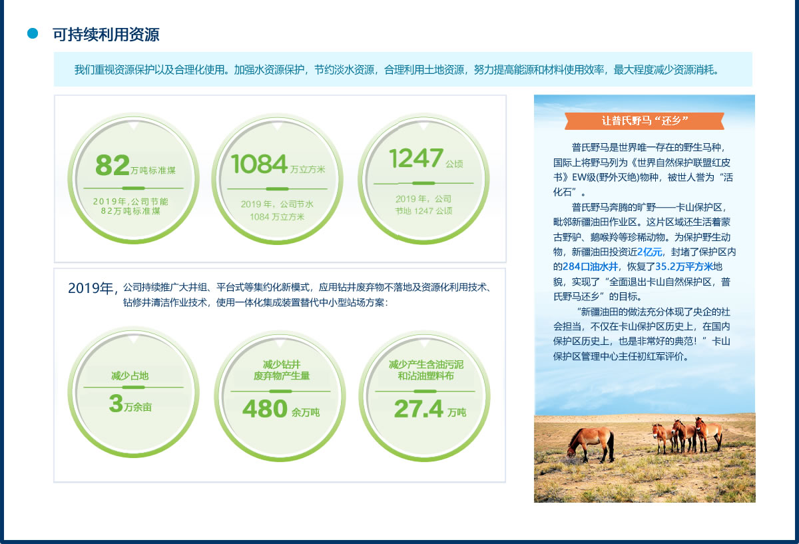Click the wild horses photo
The width and height of the screenshot is (799, 544).
645,457
